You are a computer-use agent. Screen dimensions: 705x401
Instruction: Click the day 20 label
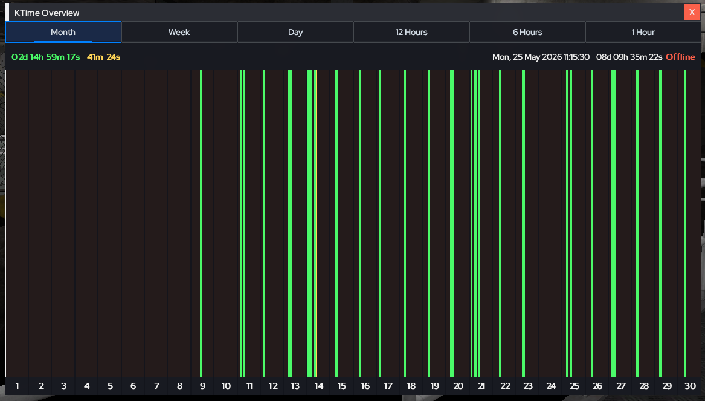[458, 386]
